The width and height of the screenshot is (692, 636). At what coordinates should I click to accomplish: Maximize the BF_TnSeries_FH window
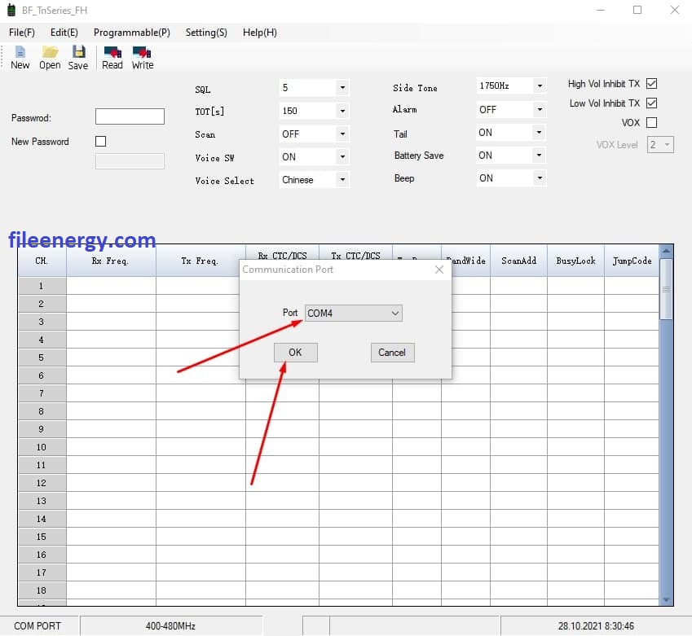click(x=637, y=10)
